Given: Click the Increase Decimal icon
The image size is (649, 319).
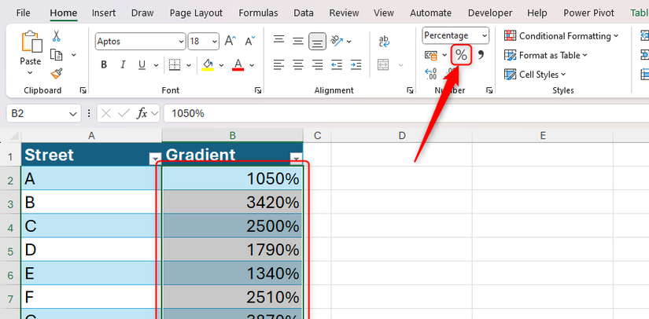Looking at the screenshot, I should pyautogui.click(x=431, y=74).
